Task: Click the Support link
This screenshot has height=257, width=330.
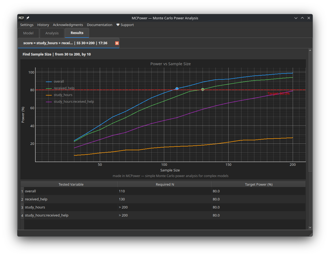Action: click(x=127, y=25)
